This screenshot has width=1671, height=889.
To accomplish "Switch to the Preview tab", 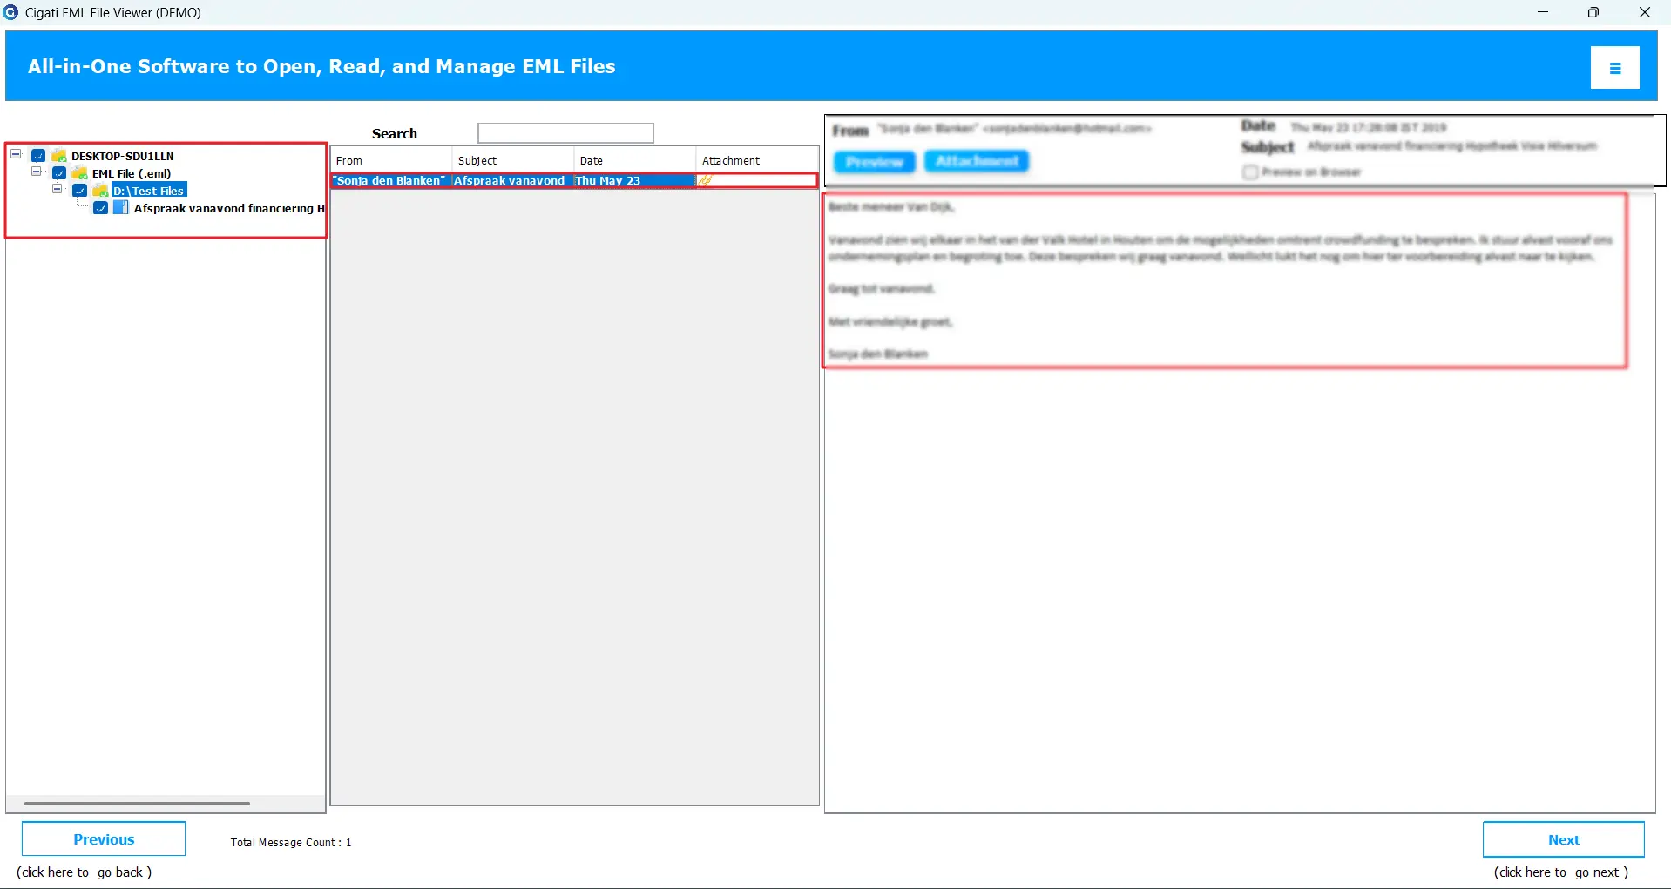I will click(874, 162).
